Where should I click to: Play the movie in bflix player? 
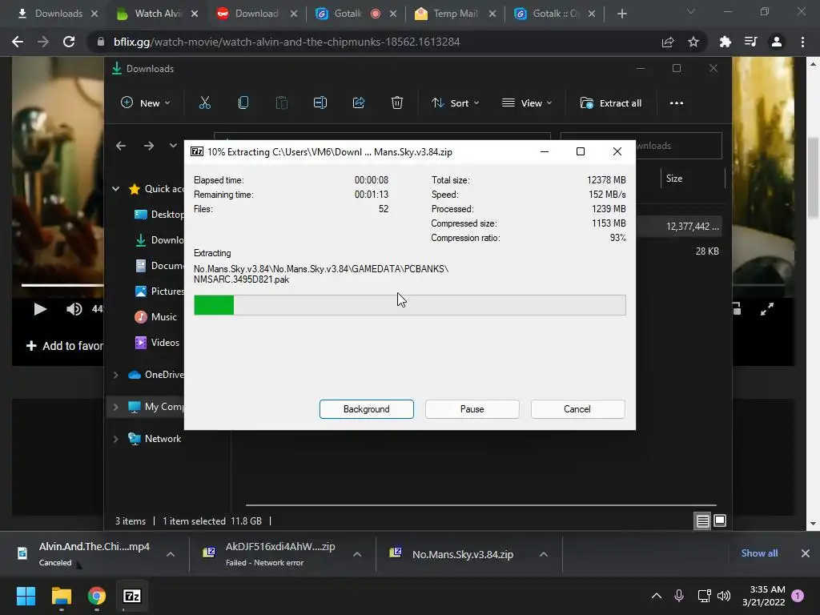(x=40, y=309)
